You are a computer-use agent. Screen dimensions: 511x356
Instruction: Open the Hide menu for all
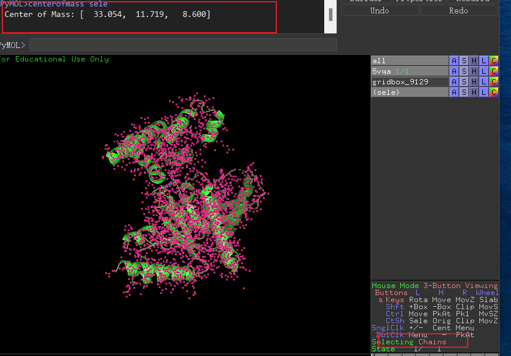pos(474,61)
